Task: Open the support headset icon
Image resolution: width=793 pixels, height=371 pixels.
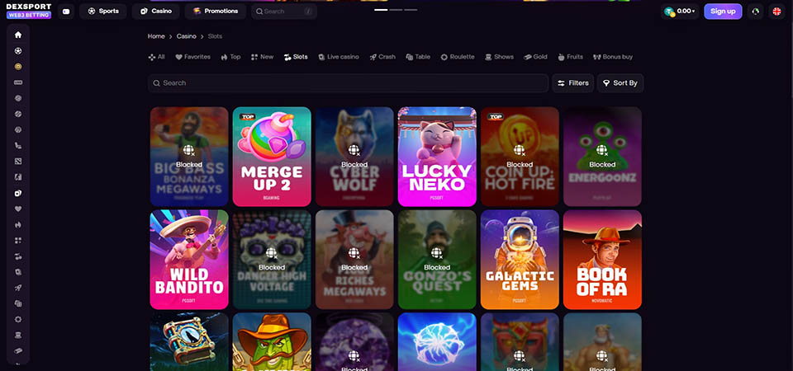Action: coord(756,11)
